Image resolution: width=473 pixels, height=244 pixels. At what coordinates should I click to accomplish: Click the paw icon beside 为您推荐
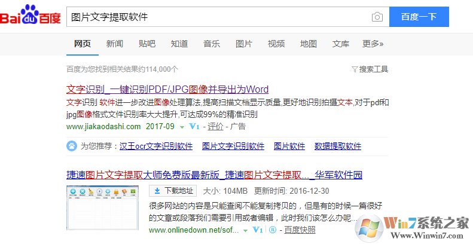[x=71, y=146]
